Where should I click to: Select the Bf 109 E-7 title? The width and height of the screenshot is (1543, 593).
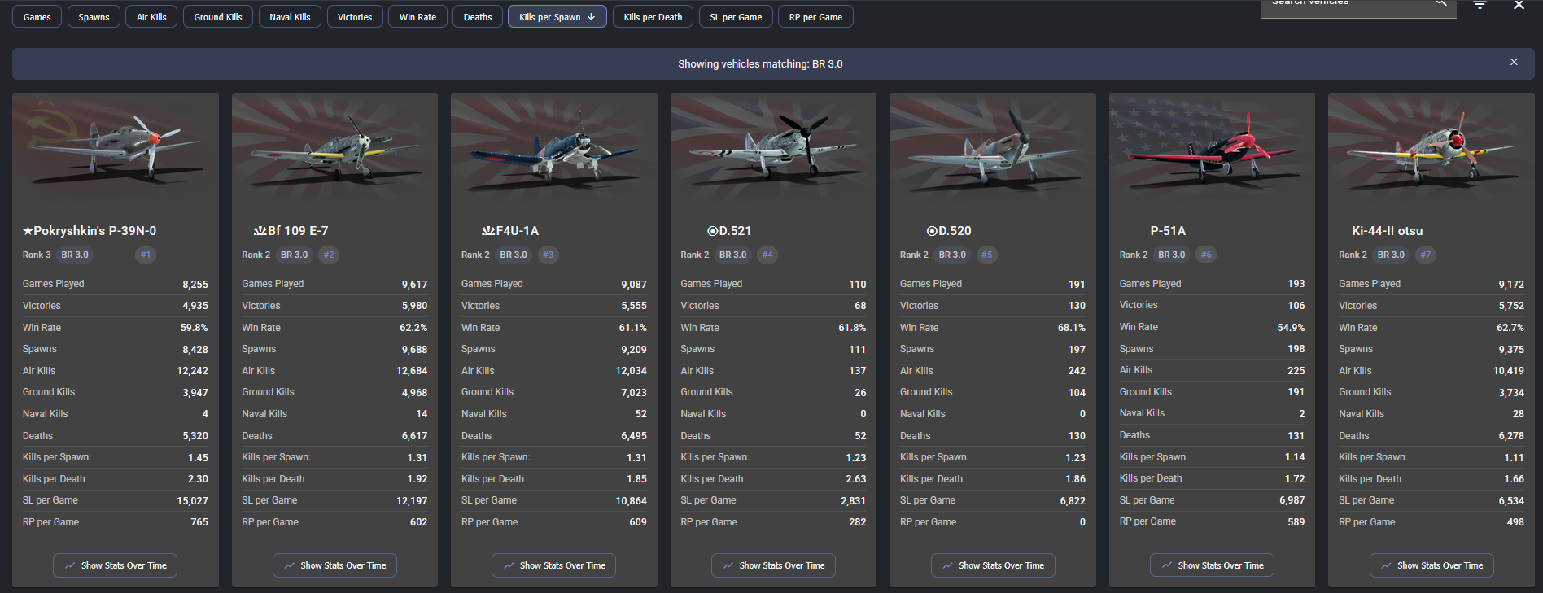coord(291,231)
